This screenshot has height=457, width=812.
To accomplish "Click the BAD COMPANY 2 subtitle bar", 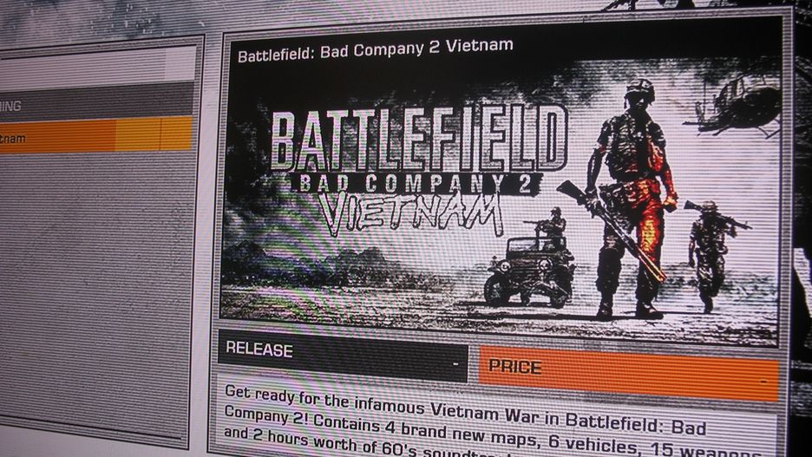I will click(416, 184).
